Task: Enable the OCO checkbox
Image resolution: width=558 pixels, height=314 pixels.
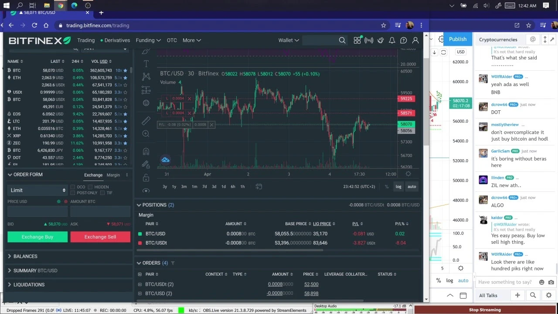Action: (x=73, y=187)
